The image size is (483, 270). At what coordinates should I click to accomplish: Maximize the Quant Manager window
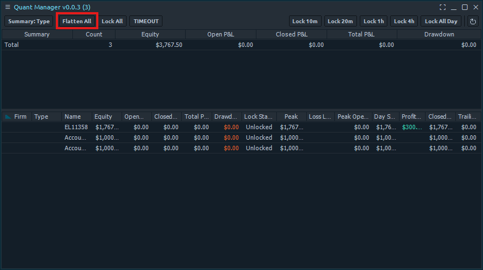pyautogui.click(x=465, y=7)
